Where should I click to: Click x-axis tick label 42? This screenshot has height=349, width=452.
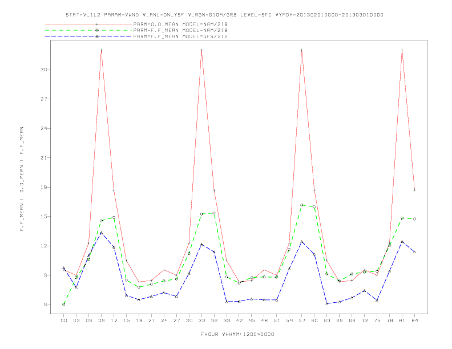coord(239,320)
